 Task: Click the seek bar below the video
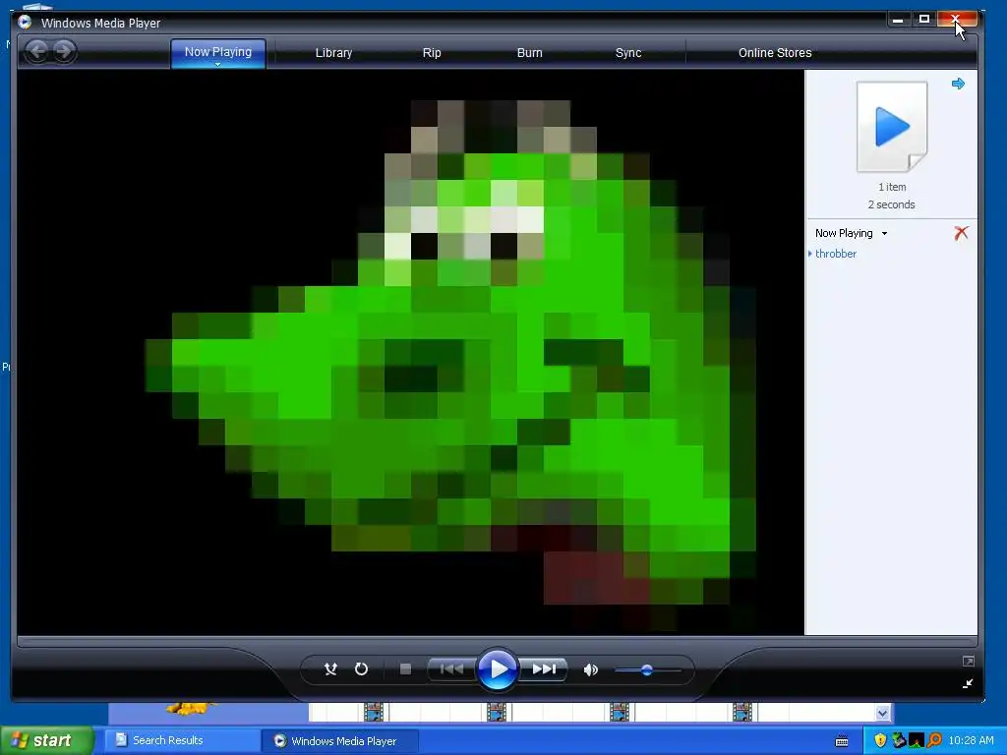coord(497,641)
